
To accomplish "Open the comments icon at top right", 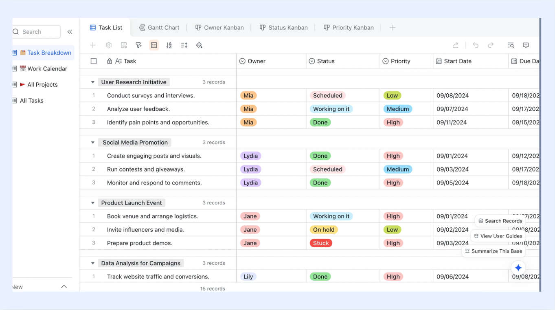I will [x=526, y=45].
